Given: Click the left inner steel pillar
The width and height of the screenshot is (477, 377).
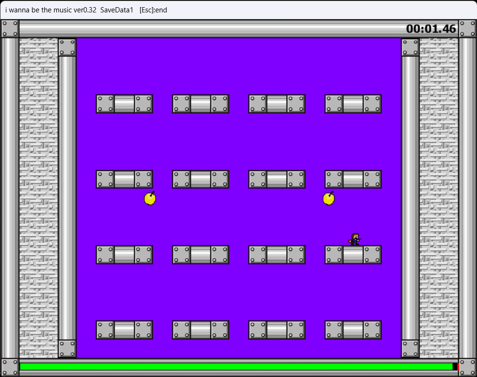Looking at the screenshot, I should (67, 198).
